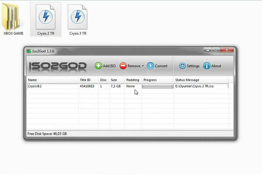The width and height of the screenshot is (262, 174).
Task: Expand the Remove dropdown arrow
Action: coord(143,66)
